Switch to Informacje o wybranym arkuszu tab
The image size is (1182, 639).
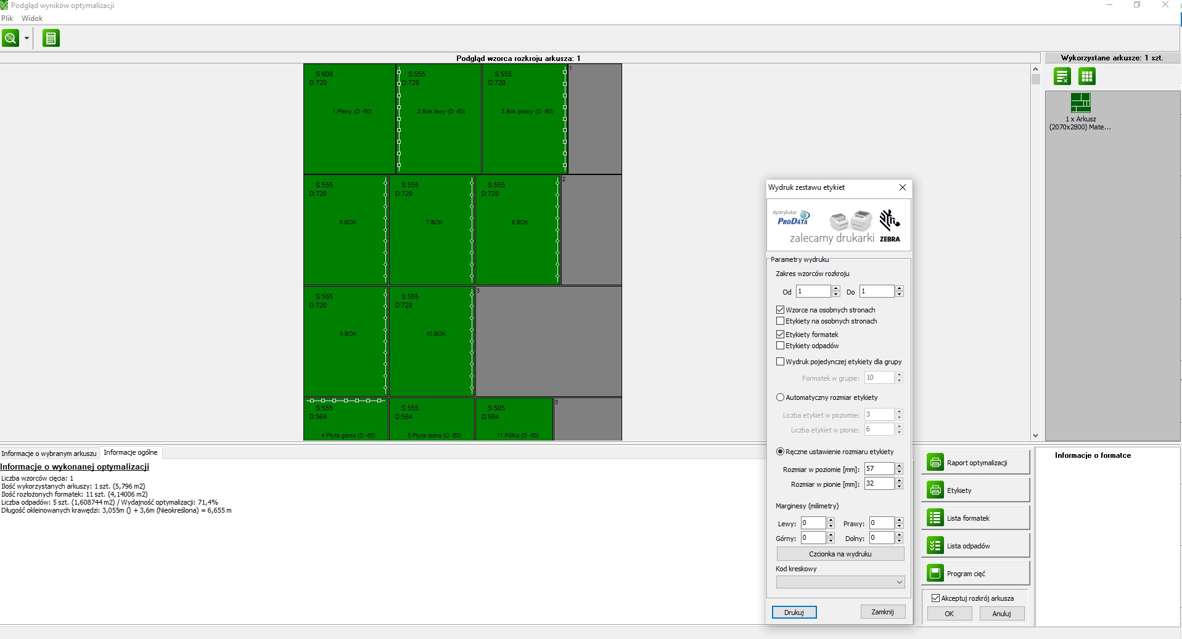49,453
